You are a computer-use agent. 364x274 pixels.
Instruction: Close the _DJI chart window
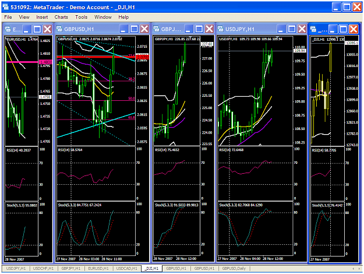tap(354, 29)
